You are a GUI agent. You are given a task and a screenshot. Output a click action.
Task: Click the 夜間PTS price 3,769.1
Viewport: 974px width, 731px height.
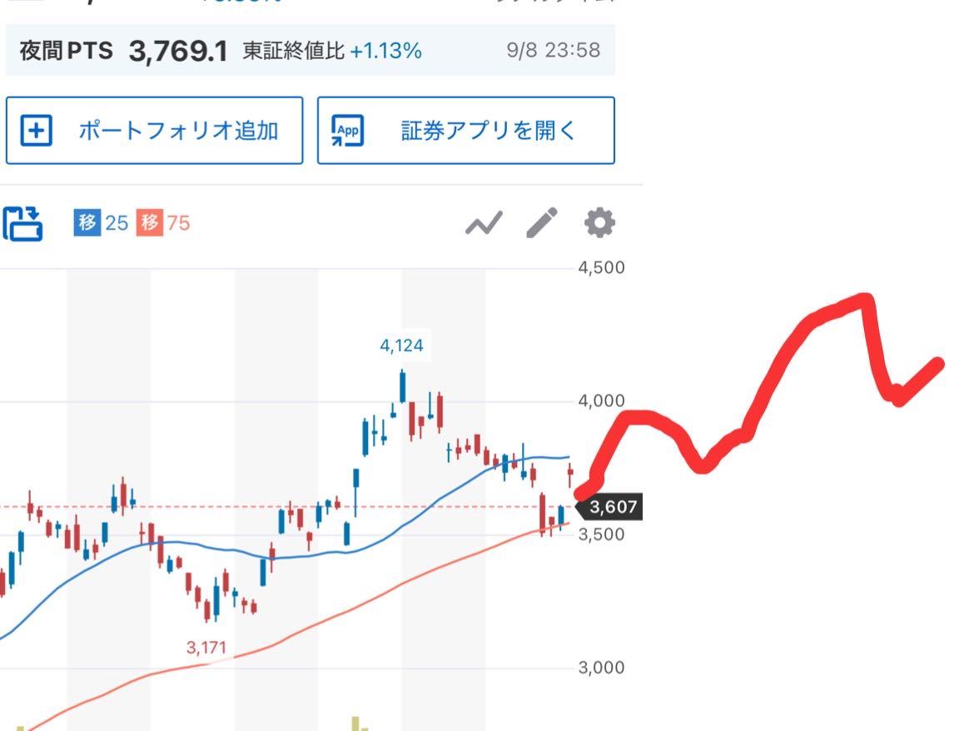click(x=178, y=52)
